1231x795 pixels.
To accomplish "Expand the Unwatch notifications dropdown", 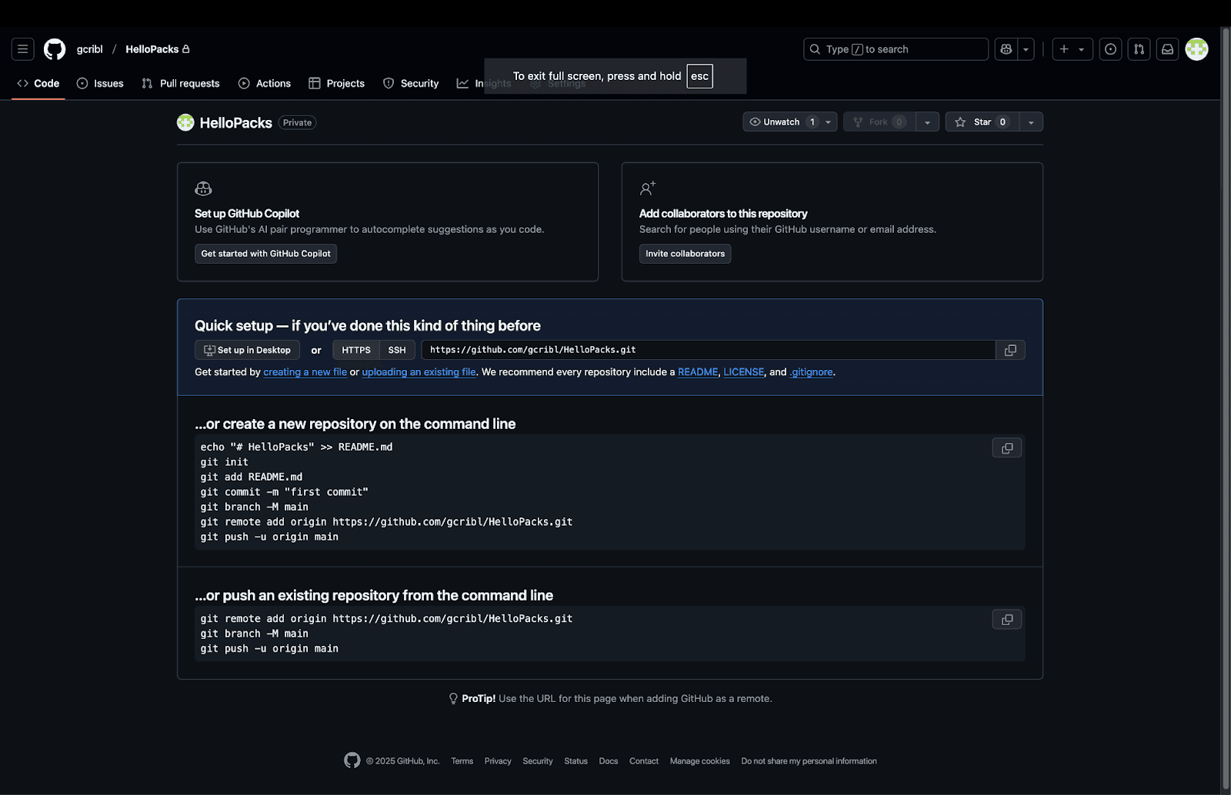I will (x=828, y=122).
